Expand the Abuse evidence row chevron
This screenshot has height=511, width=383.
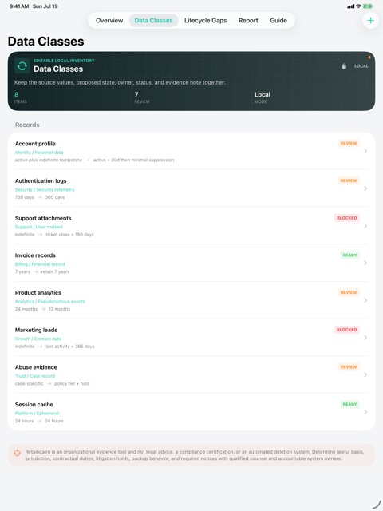[365, 374]
